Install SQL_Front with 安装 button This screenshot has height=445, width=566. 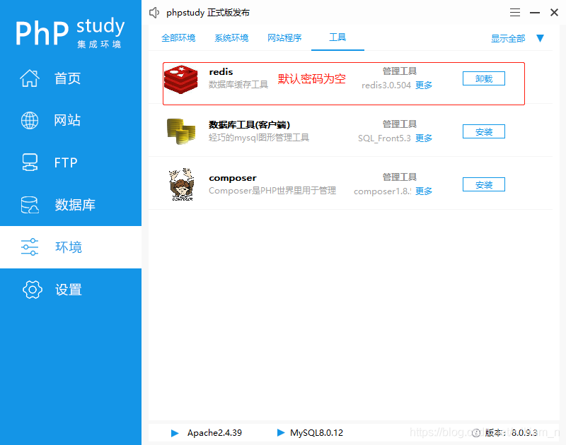(x=484, y=131)
